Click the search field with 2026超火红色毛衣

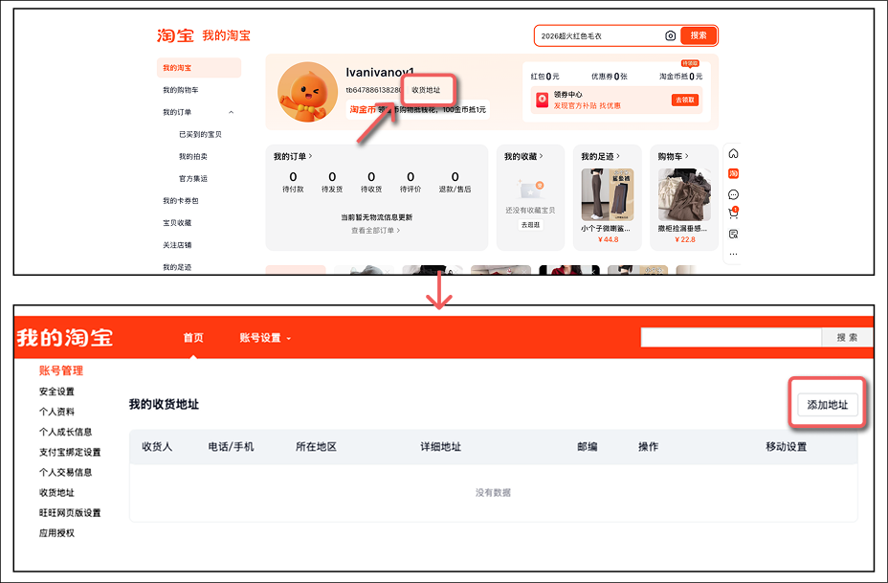[x=598, y=36]
